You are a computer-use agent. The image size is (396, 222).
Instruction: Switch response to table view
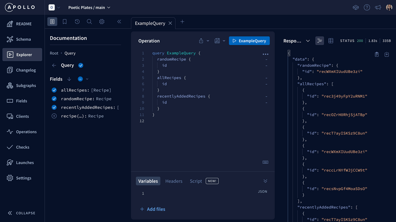pyautogui.click(x=330, y=41)
